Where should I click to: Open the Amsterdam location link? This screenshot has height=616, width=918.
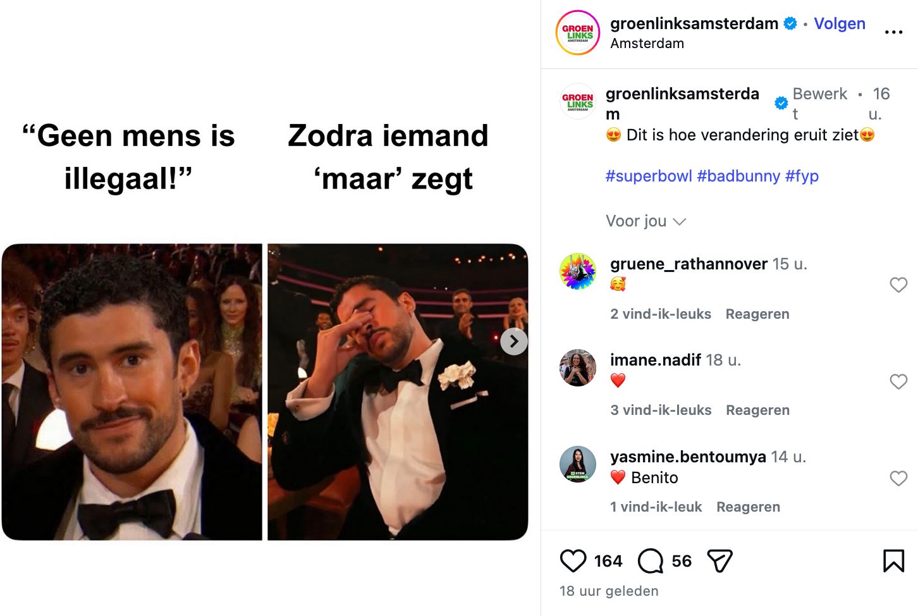(647, 44)
